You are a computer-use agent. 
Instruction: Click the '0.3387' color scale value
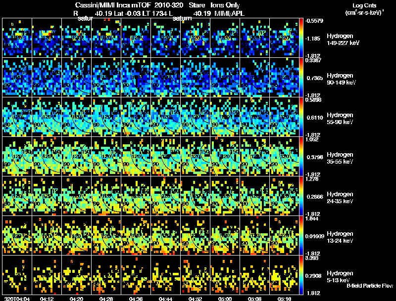click(x=313, y=60)
